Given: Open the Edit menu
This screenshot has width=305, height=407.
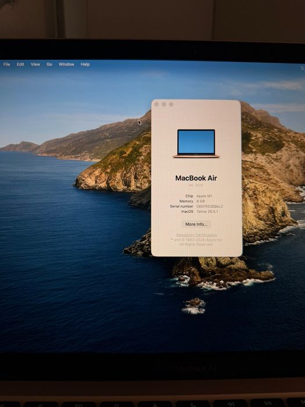Looking at the screenshot, I should [20, 65].
